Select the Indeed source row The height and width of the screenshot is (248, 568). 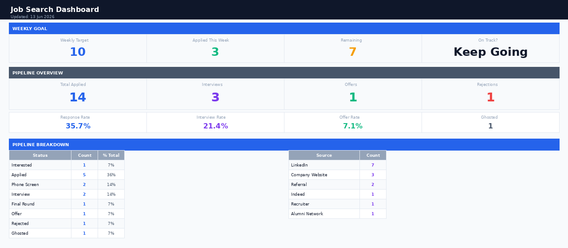tap(337, 194)
